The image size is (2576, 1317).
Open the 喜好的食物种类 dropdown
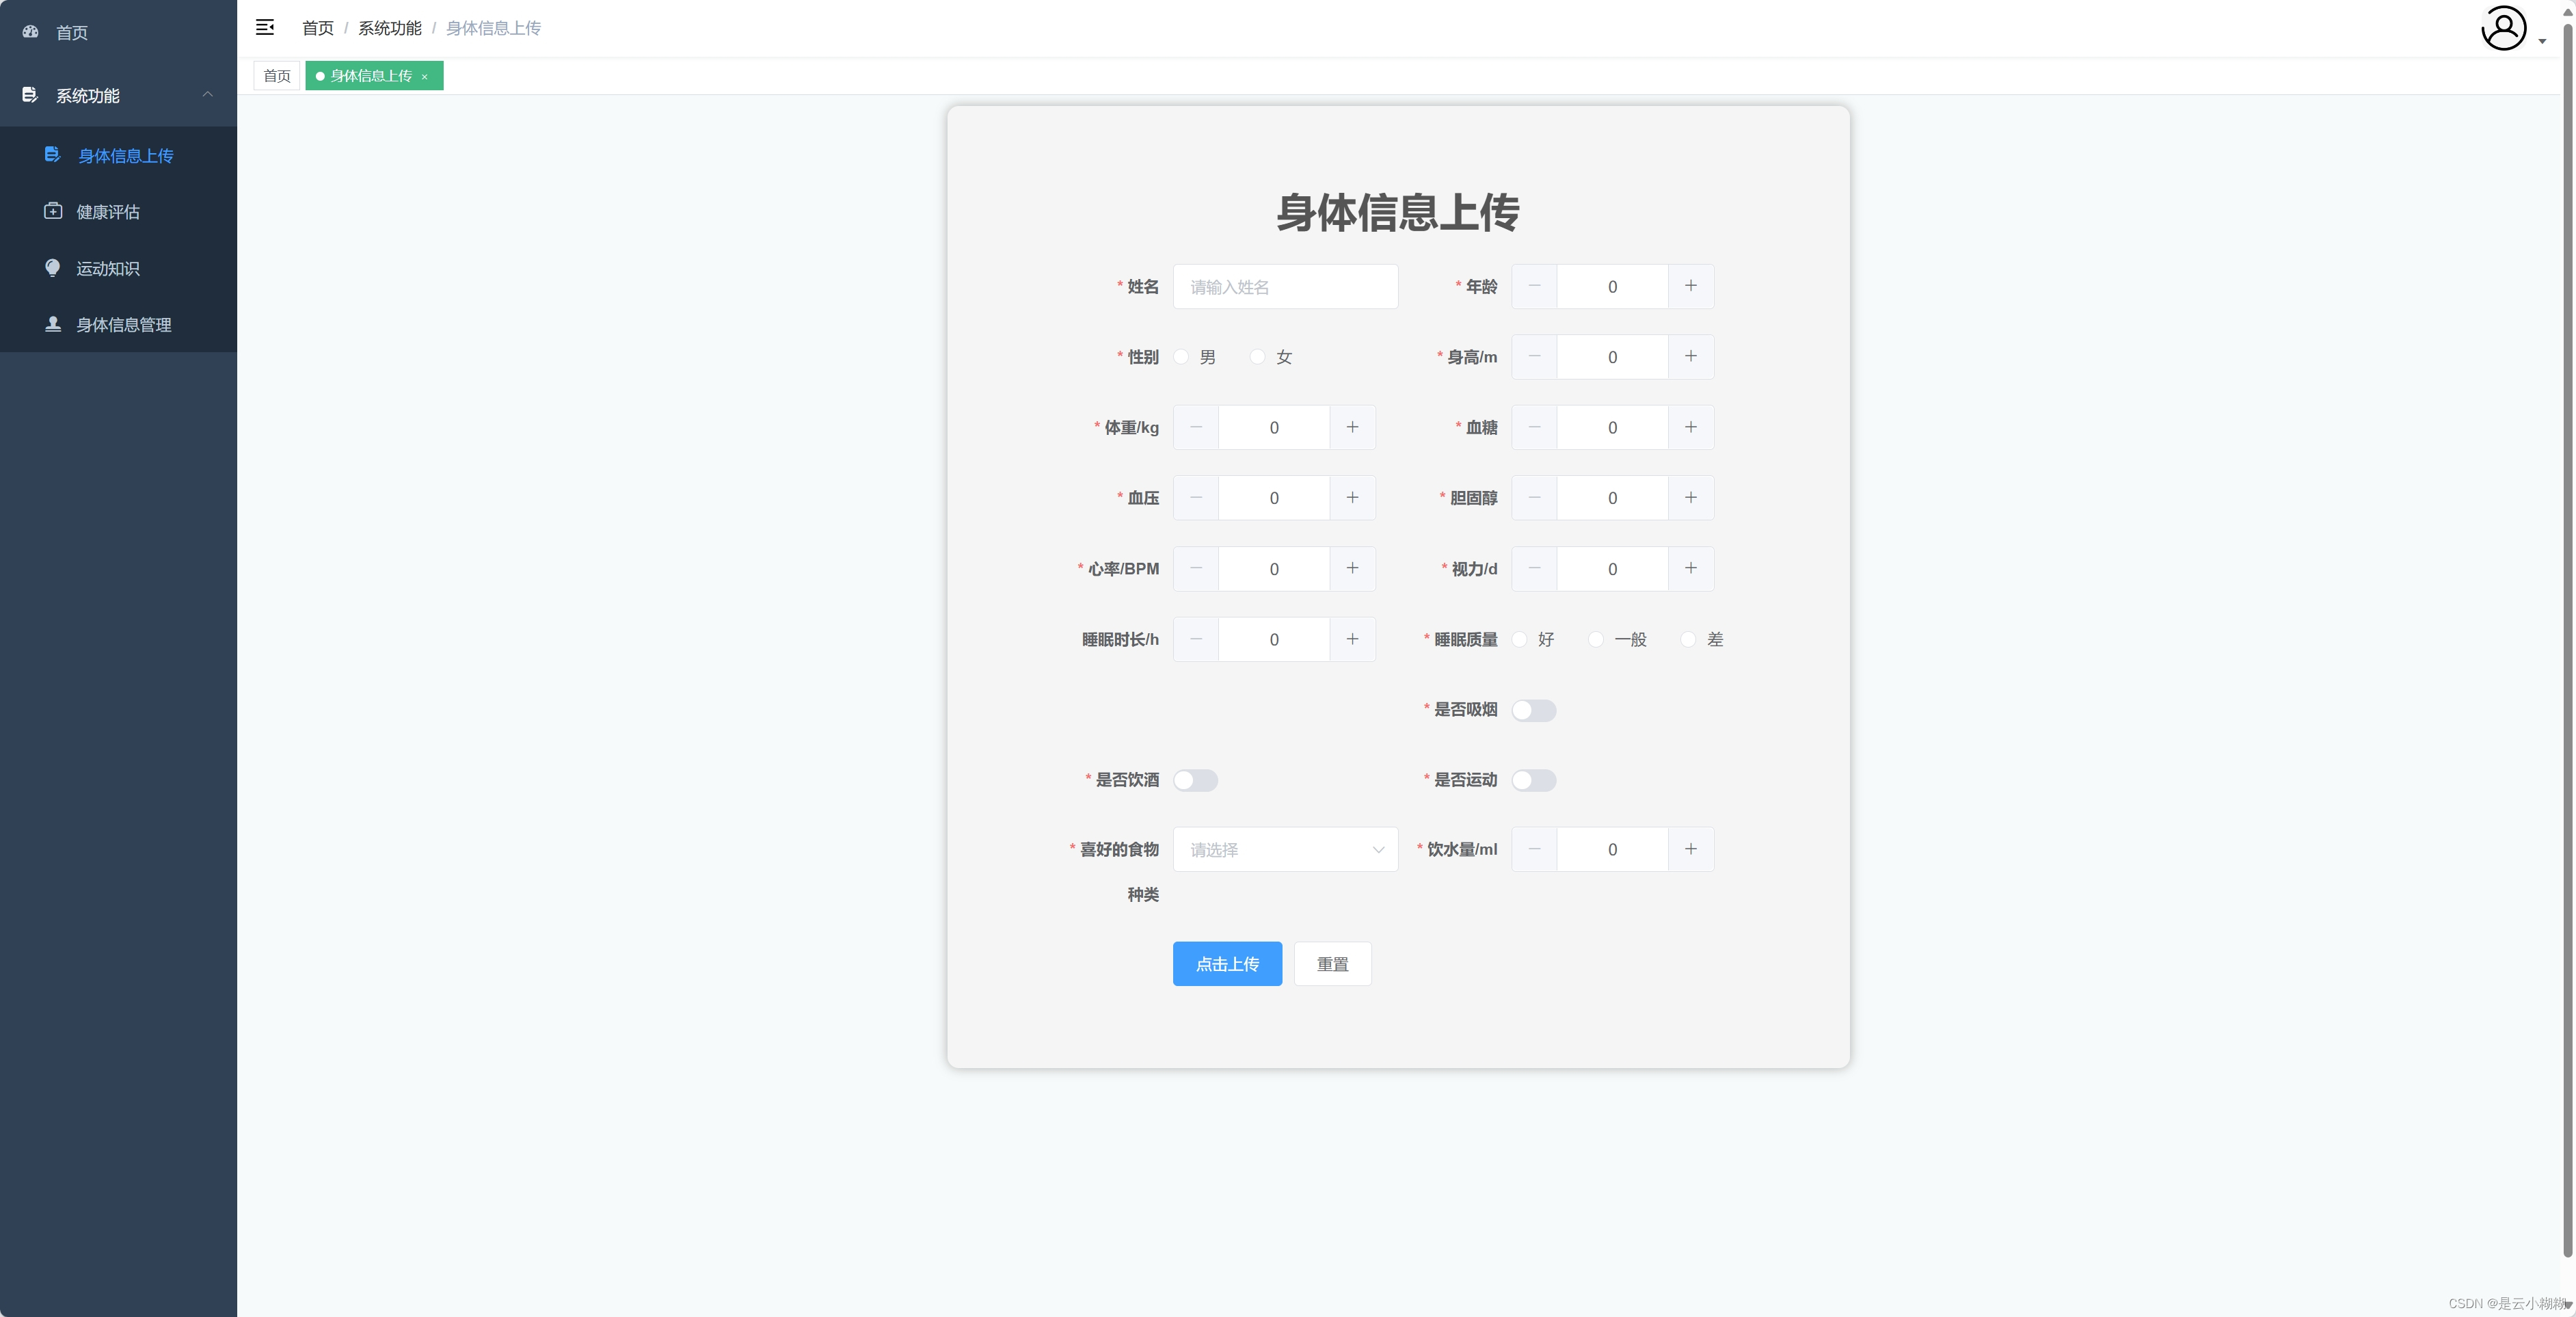(x=1285, y=849)
